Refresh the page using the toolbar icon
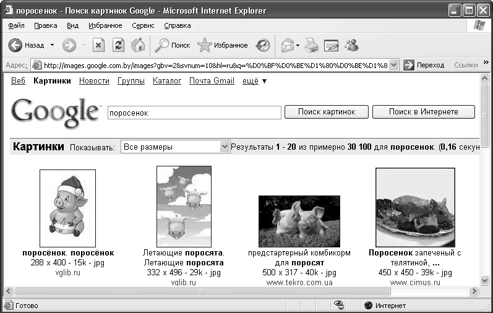Viewport: 493px width, 313px height. (x=119, y=45)
